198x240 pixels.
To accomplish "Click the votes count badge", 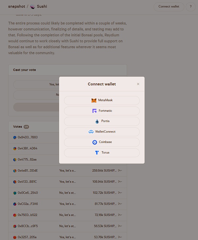I will (26, 127).
